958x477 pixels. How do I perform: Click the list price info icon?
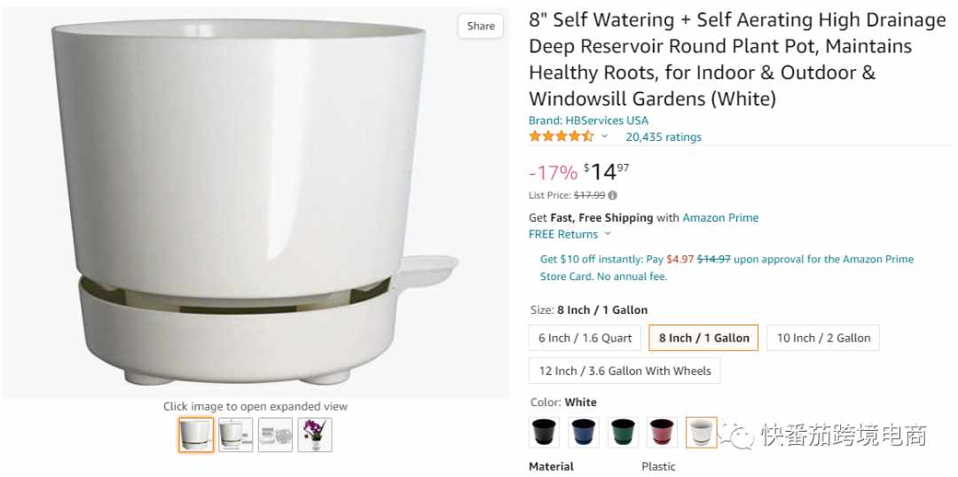[x=612, y=195]
